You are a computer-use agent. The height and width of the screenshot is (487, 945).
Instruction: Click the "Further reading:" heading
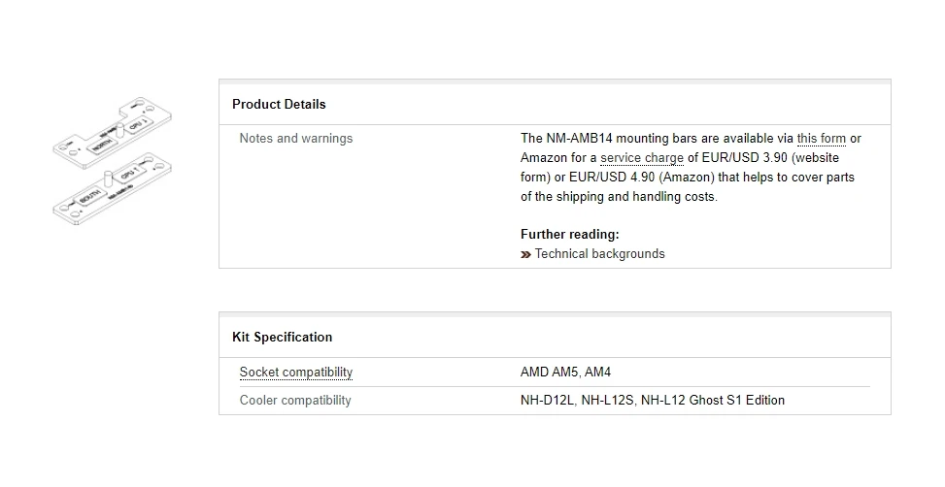(569, 234)
